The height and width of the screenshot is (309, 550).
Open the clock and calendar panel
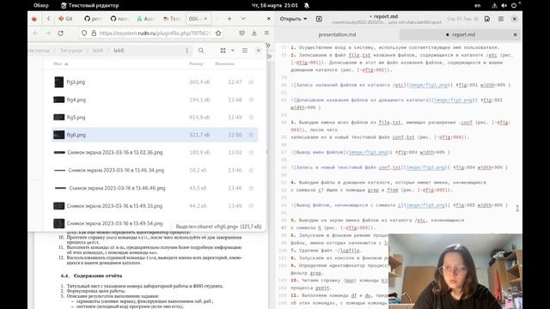(275, 6)
